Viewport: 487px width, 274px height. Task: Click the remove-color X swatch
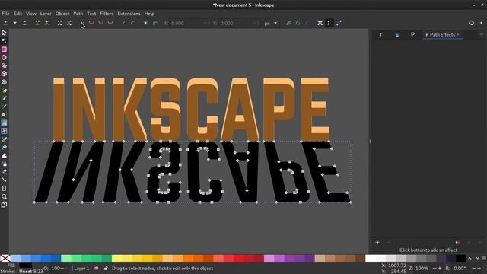(x=5, y=258)
